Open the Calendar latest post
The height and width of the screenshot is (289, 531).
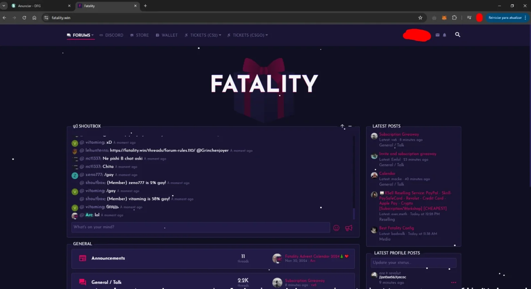click(387, 173)
